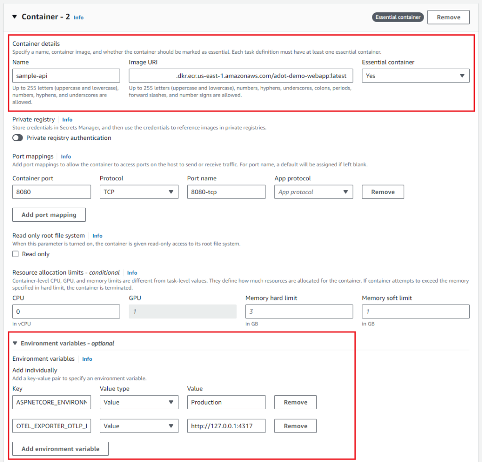Open the Protocol dropdown showing TCP
The height and width of the screenshot is (462, 482).
pyautogui.click(x=139, y=192)
